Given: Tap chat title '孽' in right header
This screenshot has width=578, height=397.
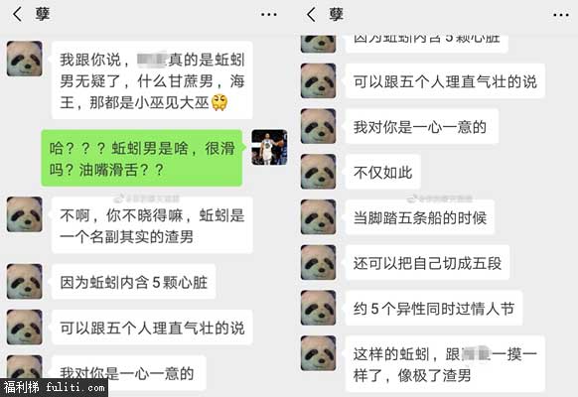Looking at the screenshot, I should [337, 14].
